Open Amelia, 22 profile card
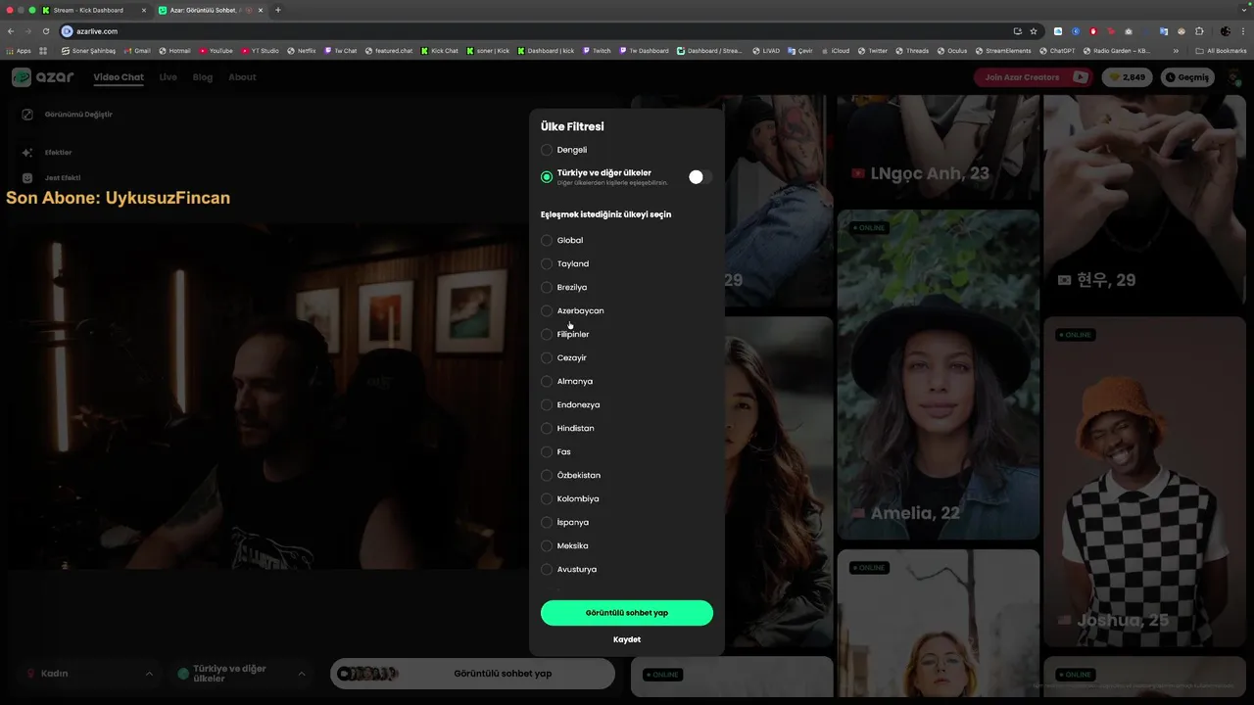This screenshot has width=1254, height=705. point(939,375)
